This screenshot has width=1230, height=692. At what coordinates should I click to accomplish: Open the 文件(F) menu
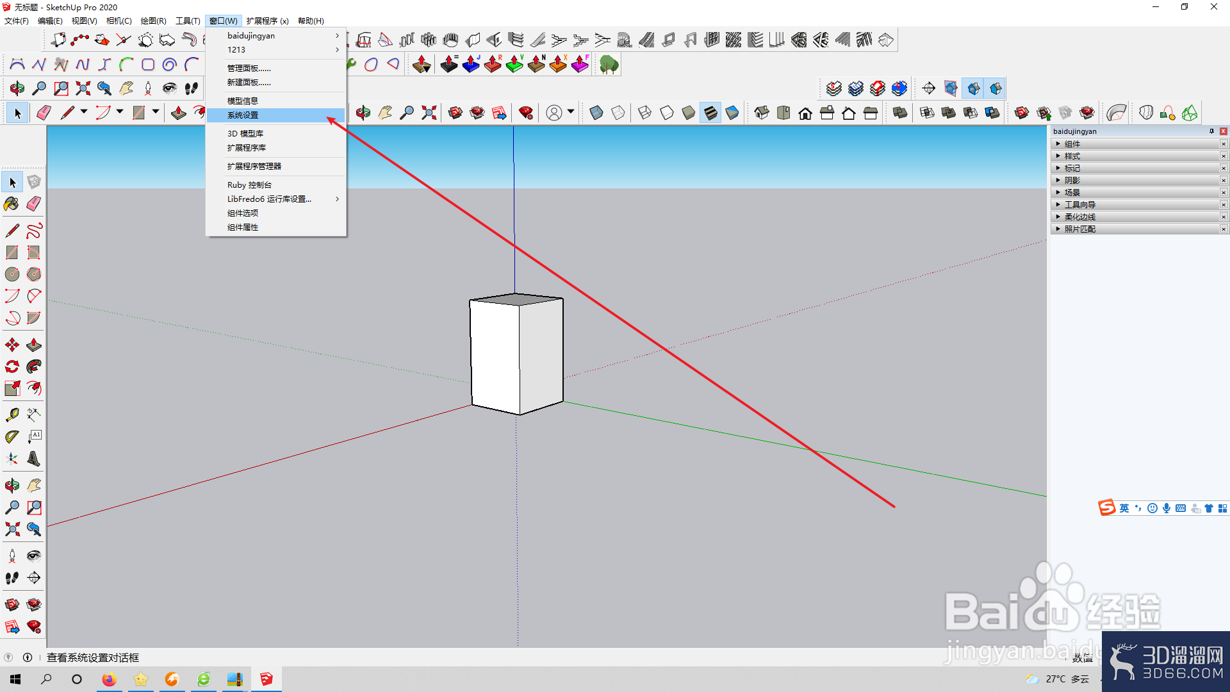pyautogui.click(x=17, y=21)
